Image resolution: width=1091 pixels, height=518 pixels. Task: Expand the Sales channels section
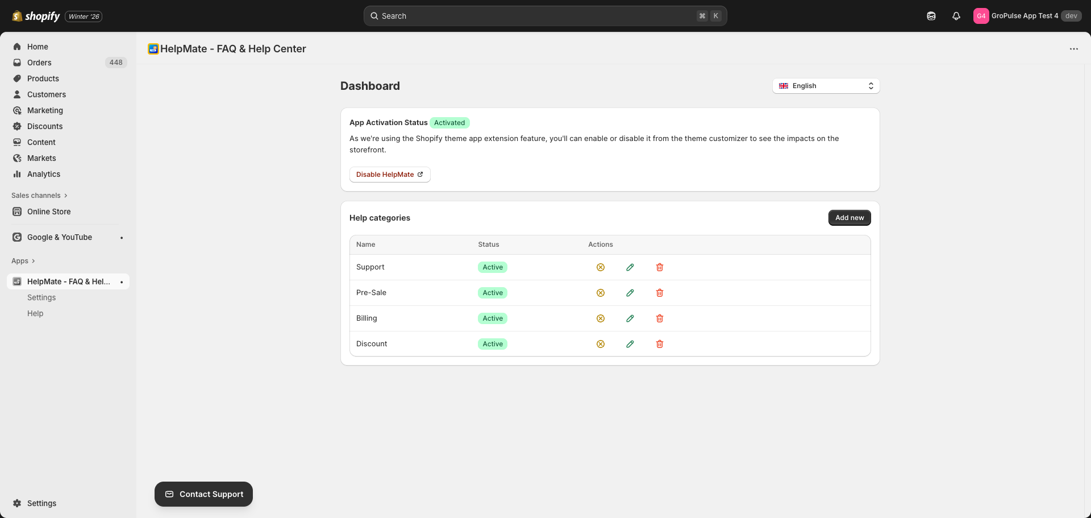39,195
